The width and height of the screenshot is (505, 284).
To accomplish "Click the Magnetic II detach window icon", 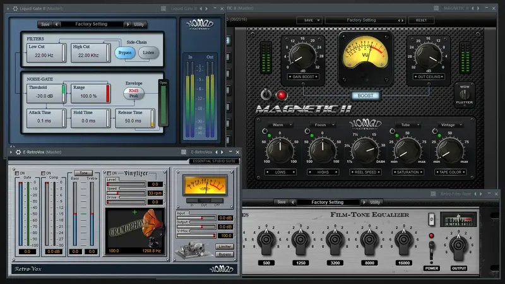I will click(436, 8).
